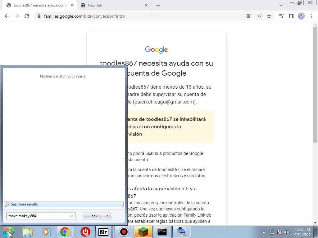Screen dimensions: 318x238
Task: Click the 'No items match your search.' text
Action: (64, 76)
